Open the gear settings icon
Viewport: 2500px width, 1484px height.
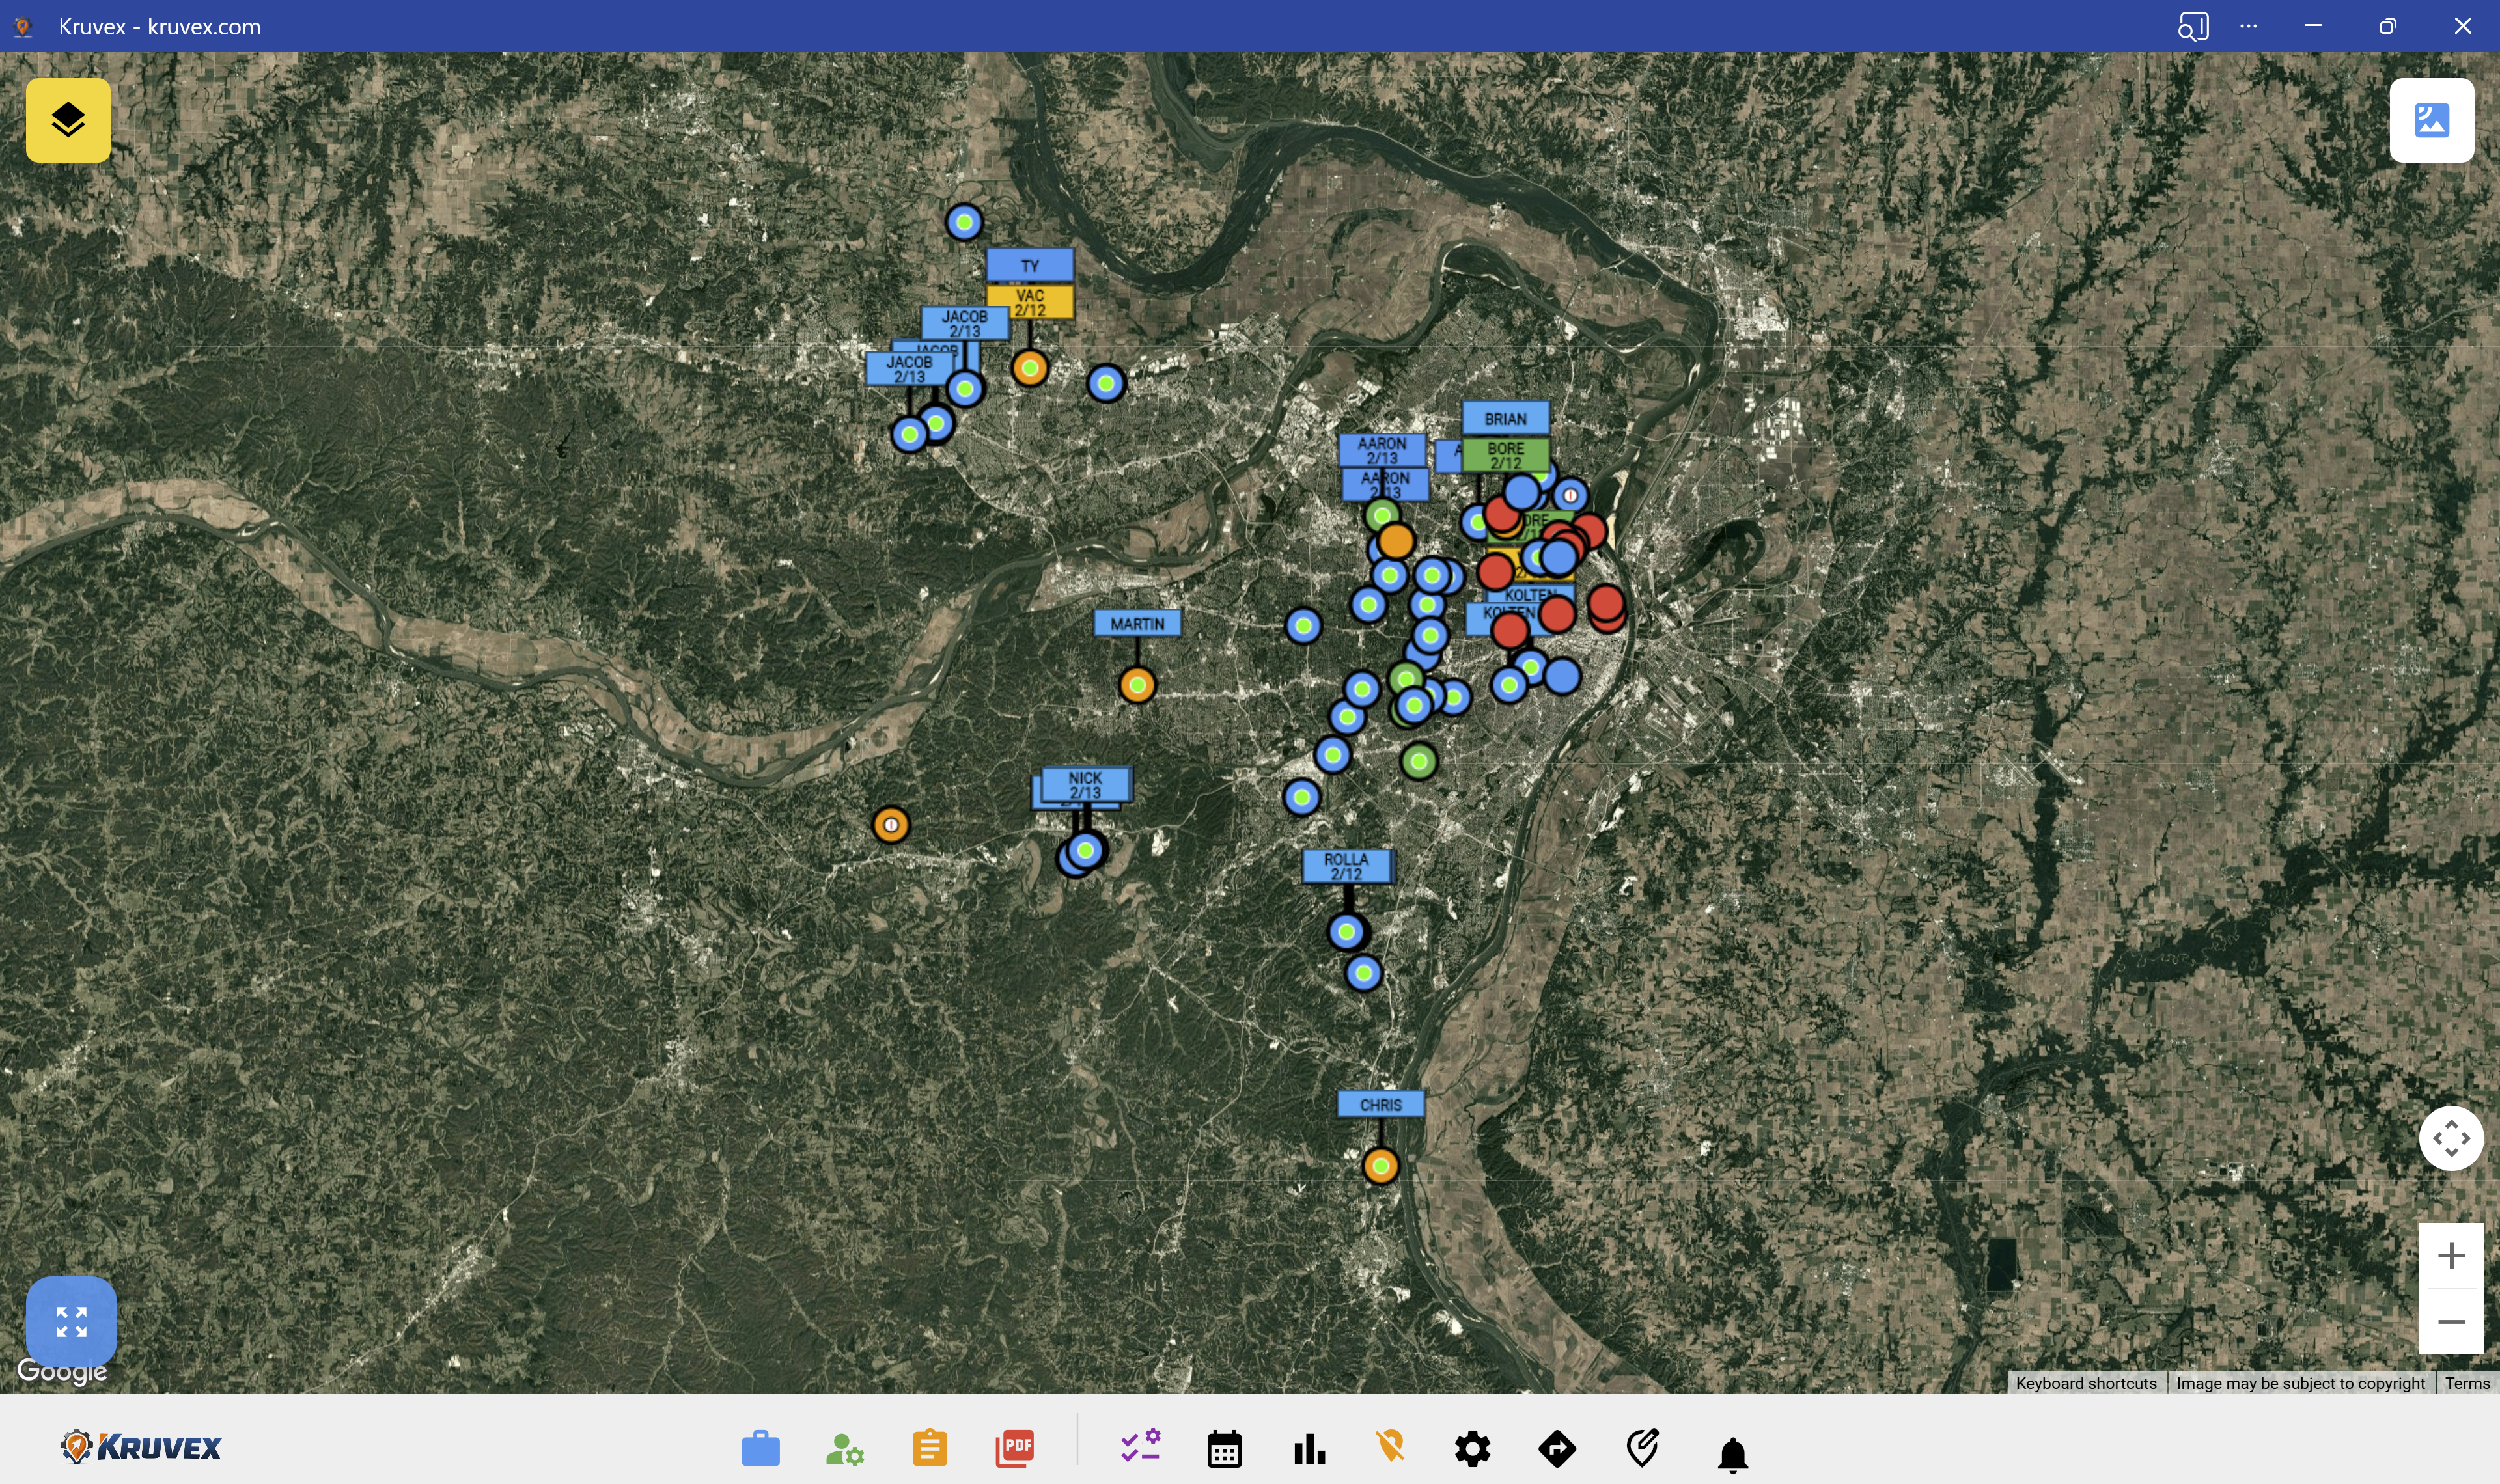point(1472,1448)
